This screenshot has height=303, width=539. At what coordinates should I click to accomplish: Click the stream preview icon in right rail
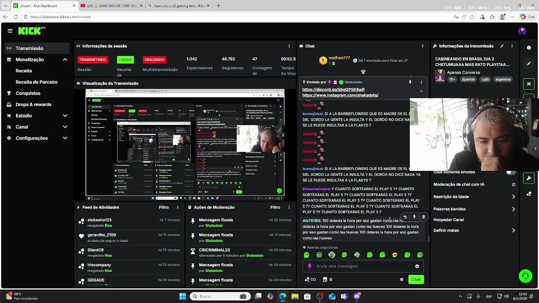coord(529,84)
